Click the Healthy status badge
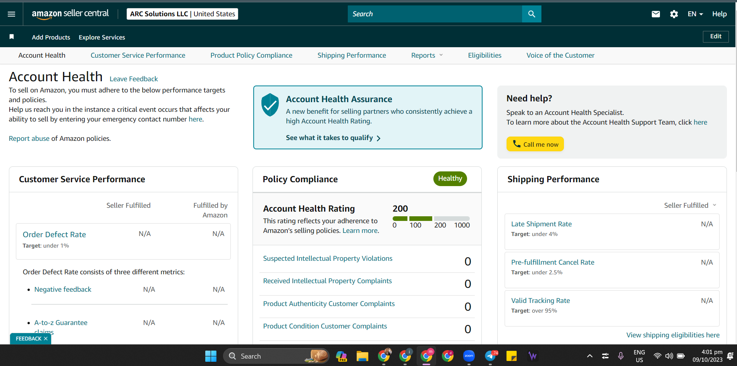Image resolution: width=737 pixels, height=366 pixels. click(x=450, y=178)
